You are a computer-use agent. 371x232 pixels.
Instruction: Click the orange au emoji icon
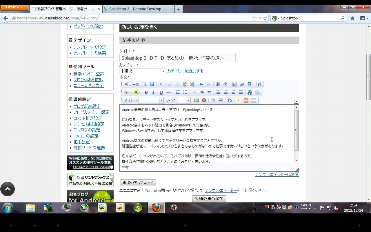coord(246,101)
